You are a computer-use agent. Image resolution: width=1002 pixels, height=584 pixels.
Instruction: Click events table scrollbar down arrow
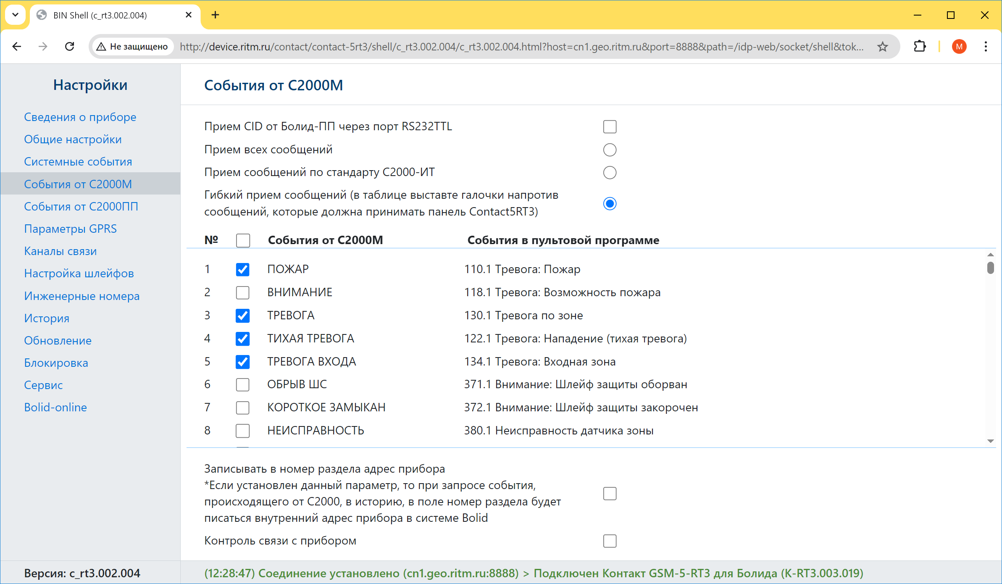[991, 441]
